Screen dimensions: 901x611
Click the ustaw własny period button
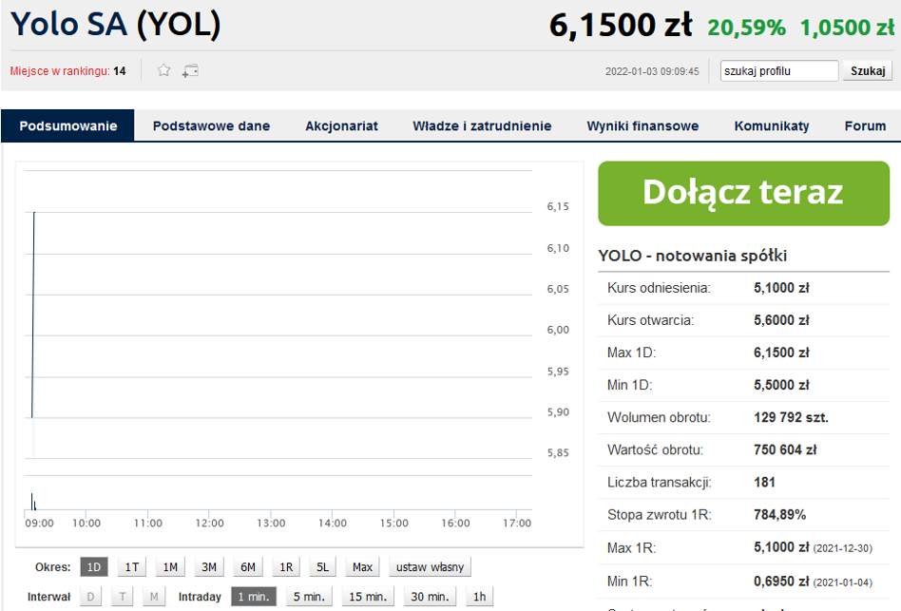coord(430,566)
